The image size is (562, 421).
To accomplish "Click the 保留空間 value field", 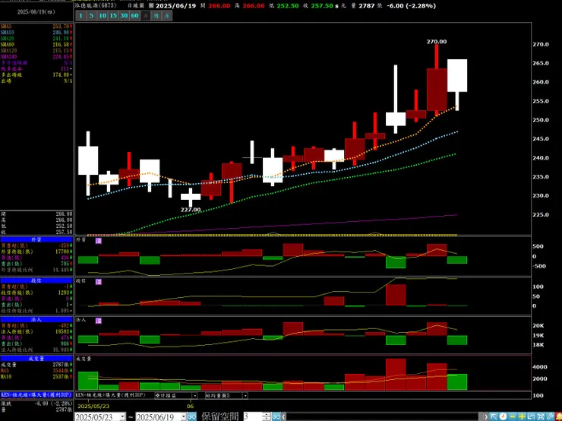I will click(x=252, y=416).
